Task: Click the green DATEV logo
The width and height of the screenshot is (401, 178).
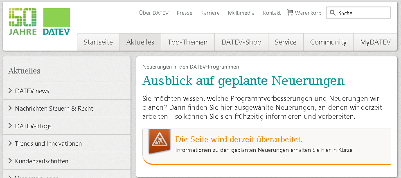Action: pyautogui.click(x=56, y=21)
